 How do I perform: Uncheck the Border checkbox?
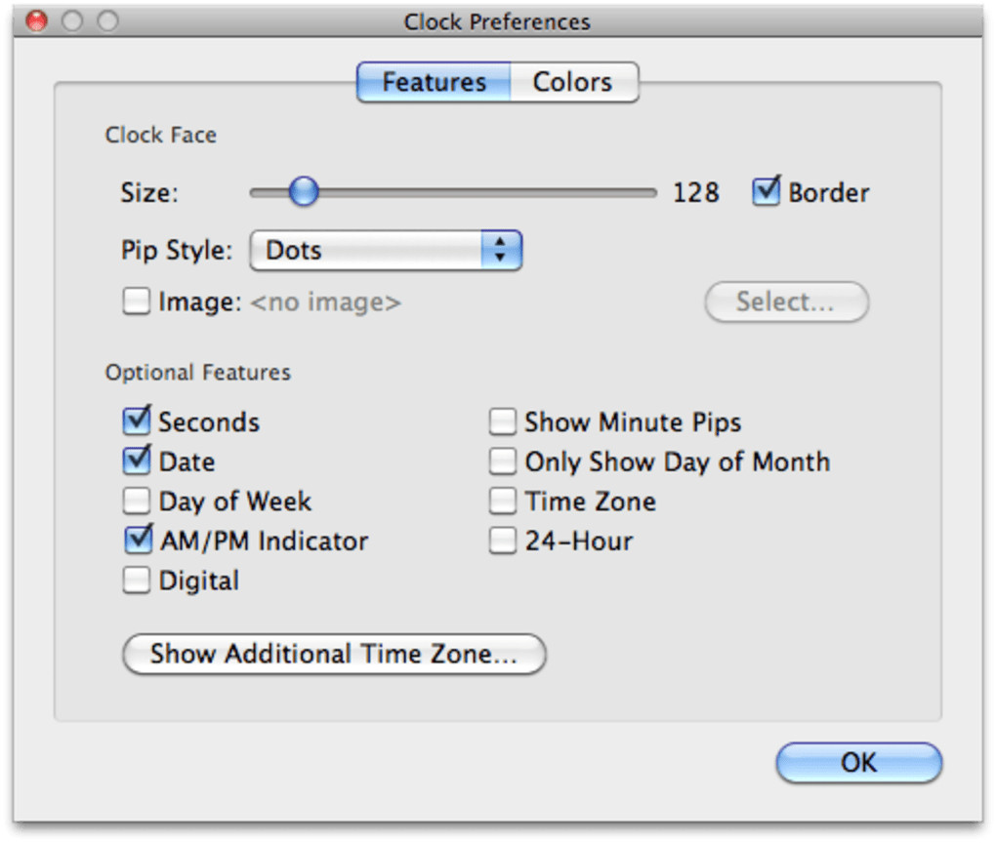point(767,192)
